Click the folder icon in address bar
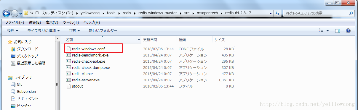 [x=26, y=13]
